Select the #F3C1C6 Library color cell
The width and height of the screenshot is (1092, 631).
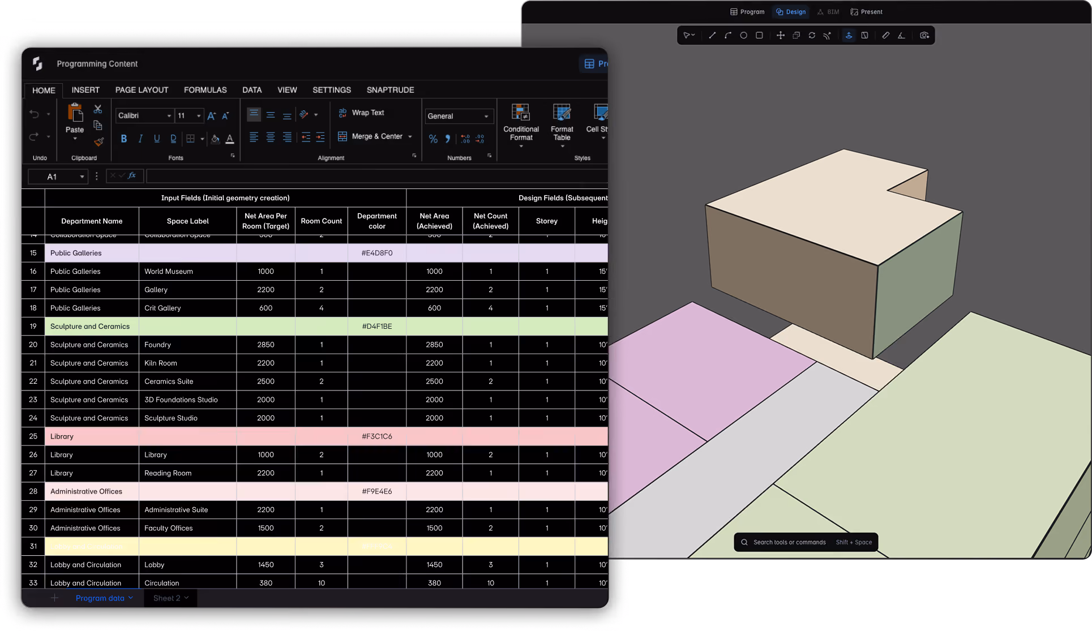pyautogui.click(x=376, y=436)
